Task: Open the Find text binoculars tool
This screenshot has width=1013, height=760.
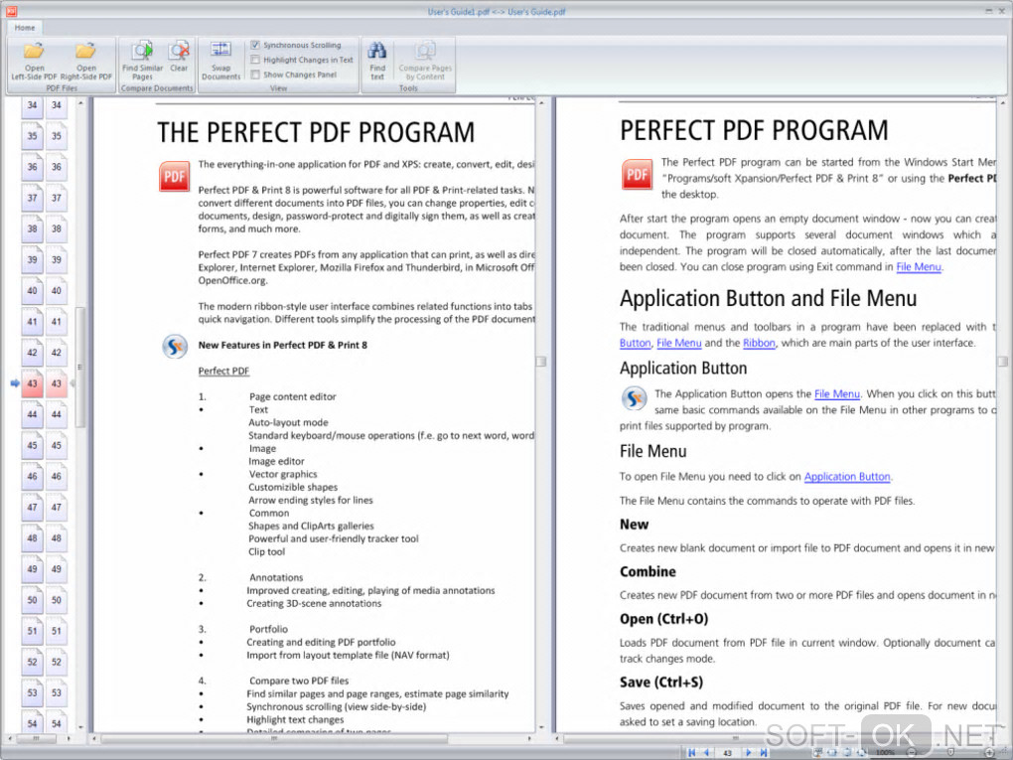Action: coord(377,62)
